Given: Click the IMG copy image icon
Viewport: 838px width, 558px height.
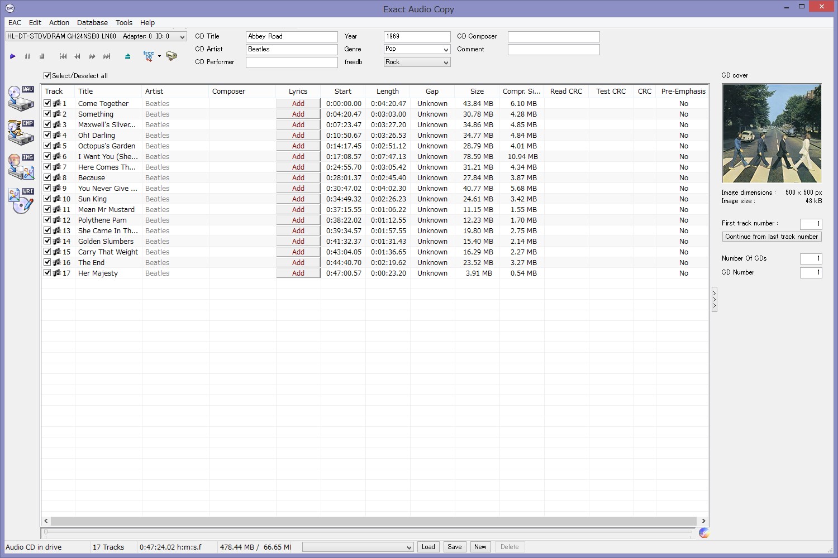Looking at the screenshot, I should [x=21, y=167].
